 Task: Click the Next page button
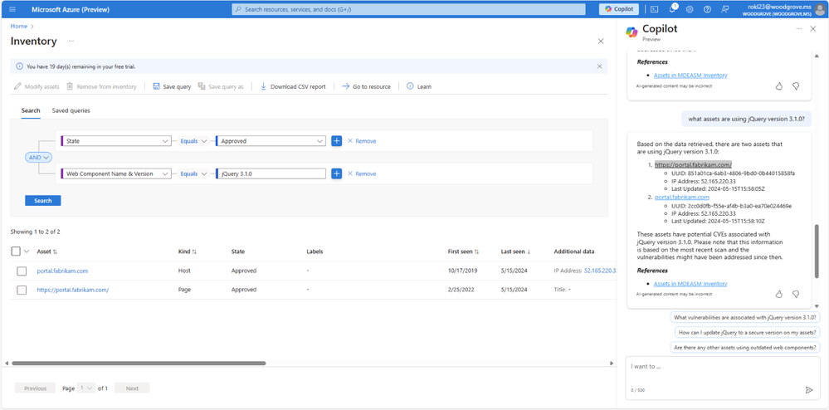(x=132, y=388)
